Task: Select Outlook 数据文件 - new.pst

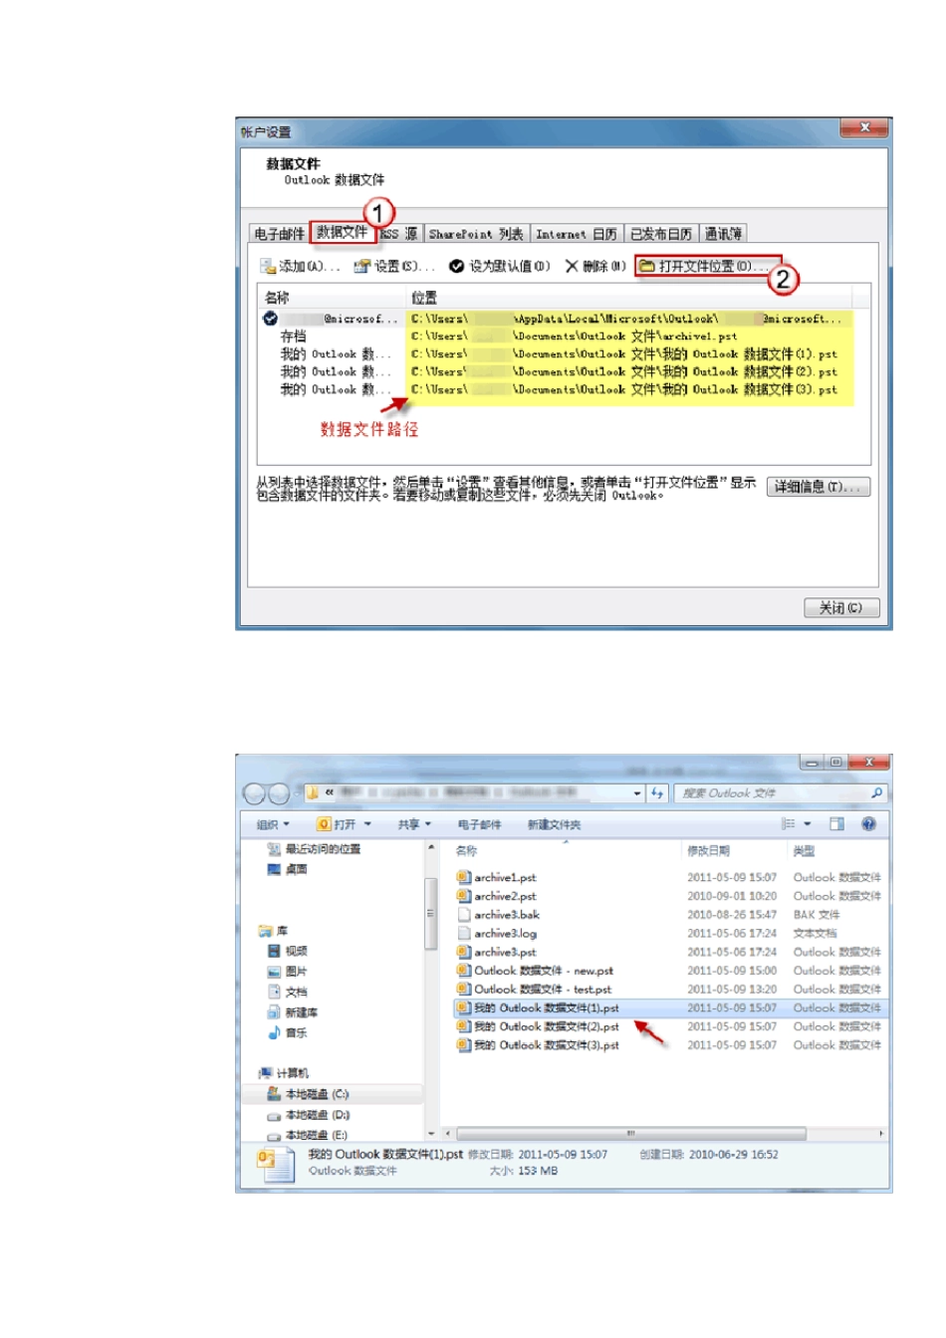Action: [x=535, y=971]
